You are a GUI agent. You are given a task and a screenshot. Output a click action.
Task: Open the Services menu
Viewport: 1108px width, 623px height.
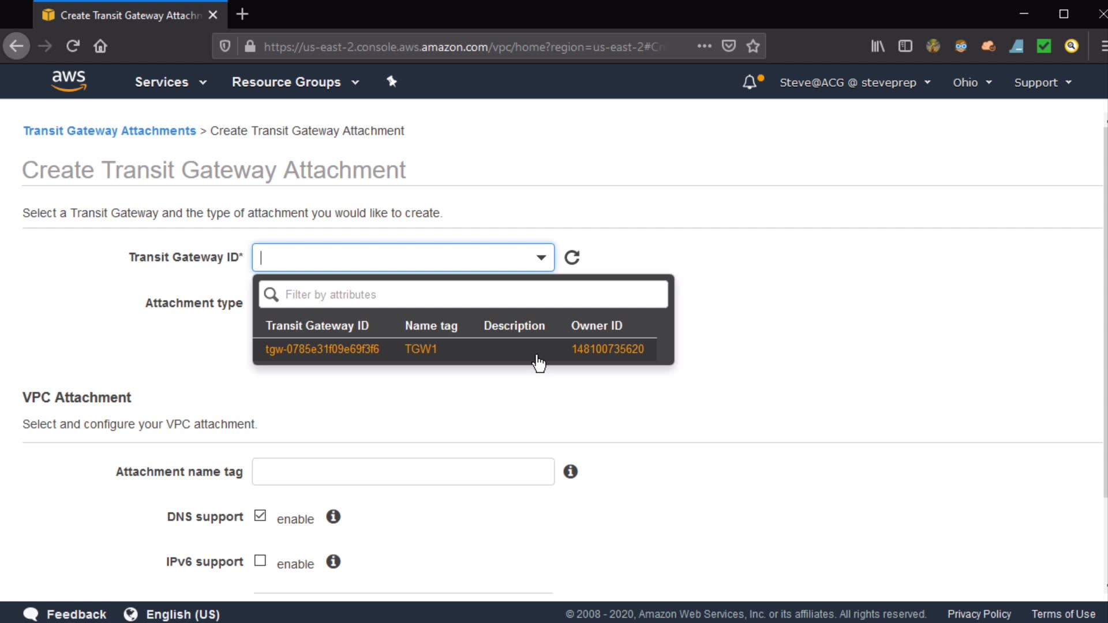[170, 82]
